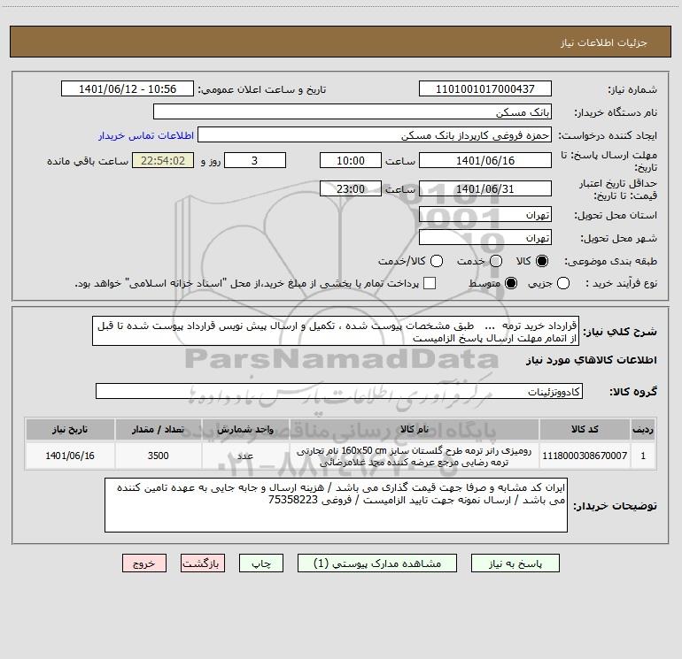Screen dimensions: 682x659
Task: Click the validity time 23:00 field
Action: tap(351, 188)
